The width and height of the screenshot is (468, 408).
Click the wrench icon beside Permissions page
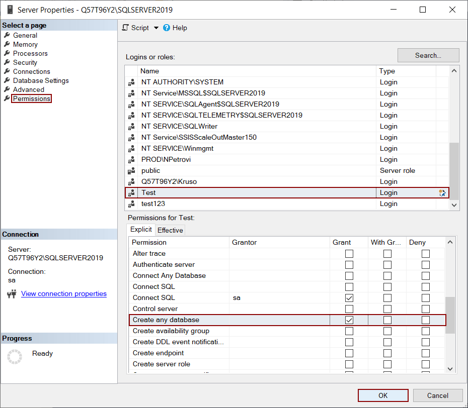coord(8,98)
